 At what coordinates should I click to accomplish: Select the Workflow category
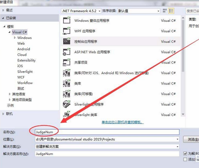coord(25,83)
